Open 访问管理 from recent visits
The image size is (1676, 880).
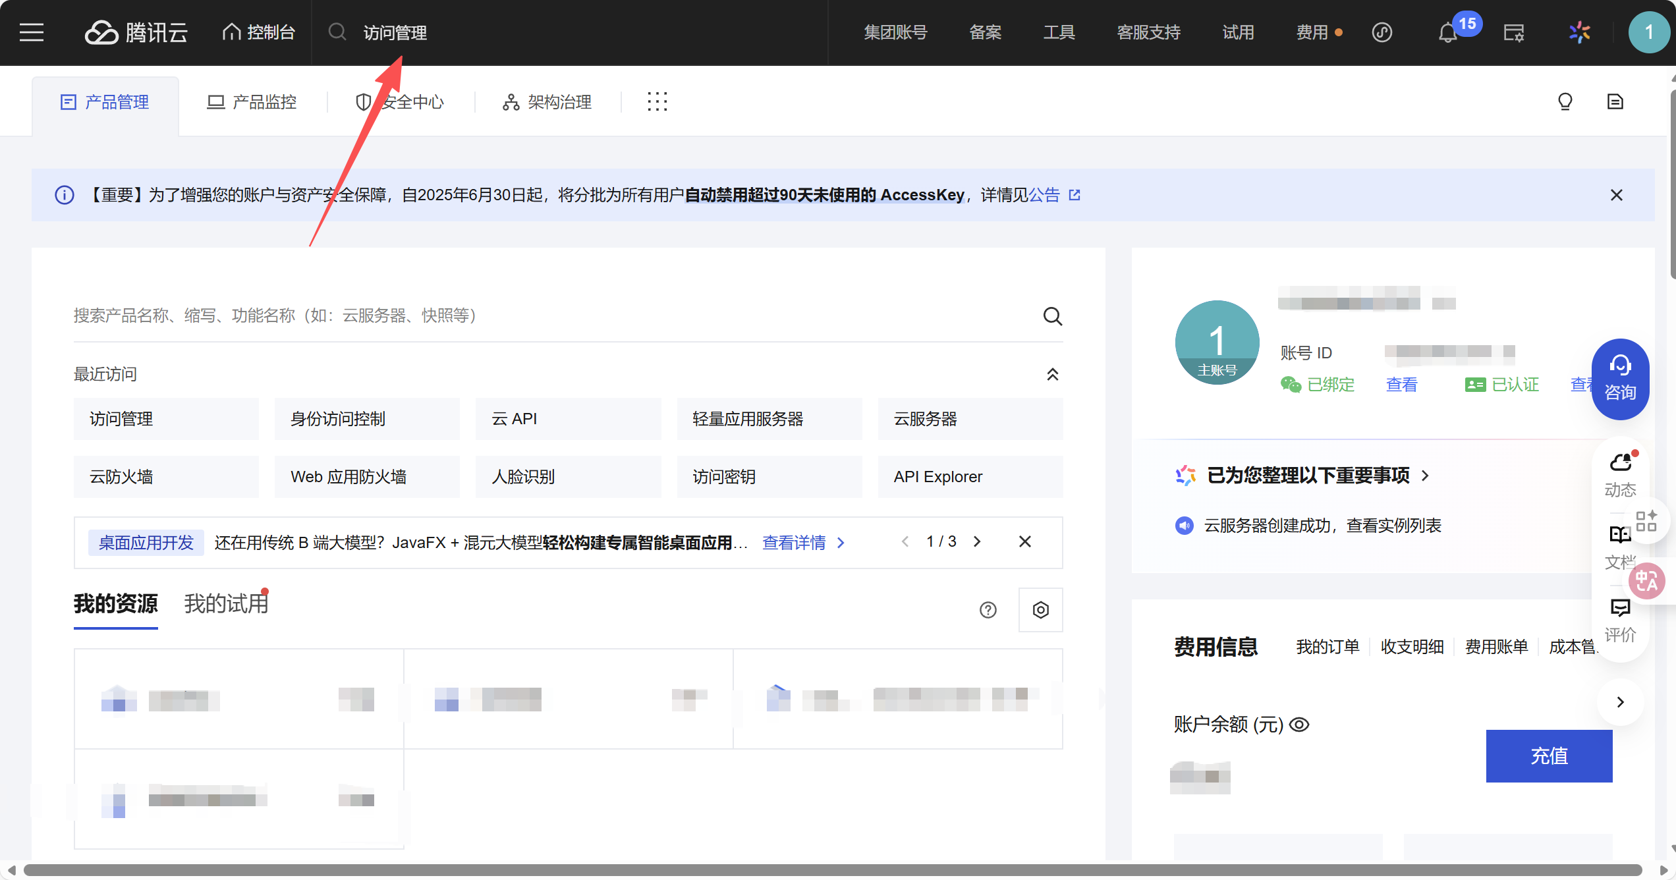(166, 419)
